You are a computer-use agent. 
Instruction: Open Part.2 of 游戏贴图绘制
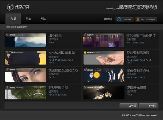(x=58, y=95)
